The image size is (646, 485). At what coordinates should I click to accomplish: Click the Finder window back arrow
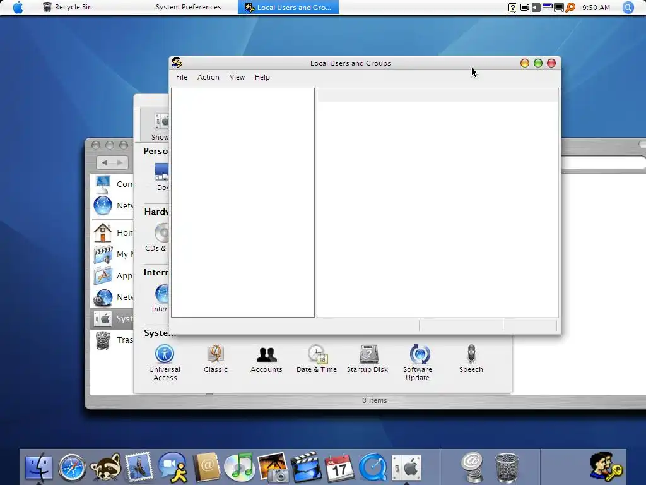point(105,162)
